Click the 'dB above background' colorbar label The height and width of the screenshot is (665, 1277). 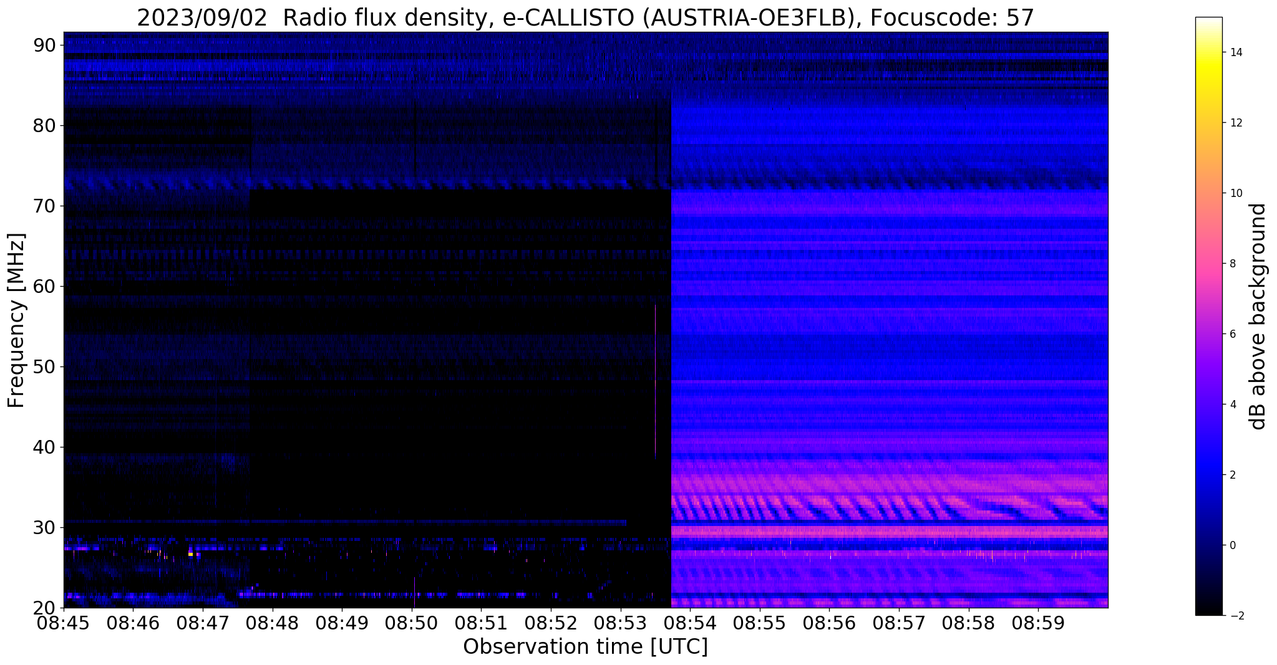[1258, 316]
